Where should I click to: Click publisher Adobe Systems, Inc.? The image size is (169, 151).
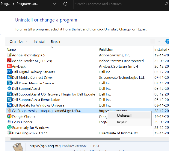114,55
